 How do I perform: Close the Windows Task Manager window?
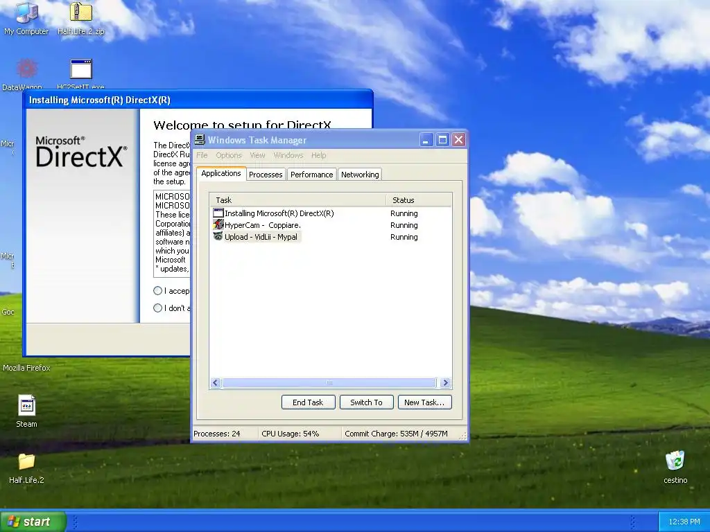[x=459, y=140]
